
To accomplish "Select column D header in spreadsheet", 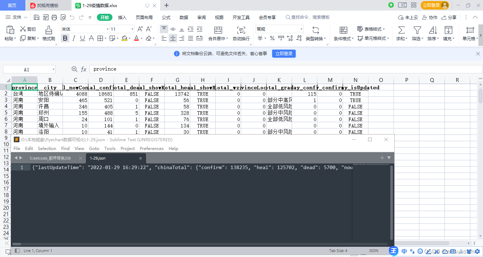I will point(101,80).
